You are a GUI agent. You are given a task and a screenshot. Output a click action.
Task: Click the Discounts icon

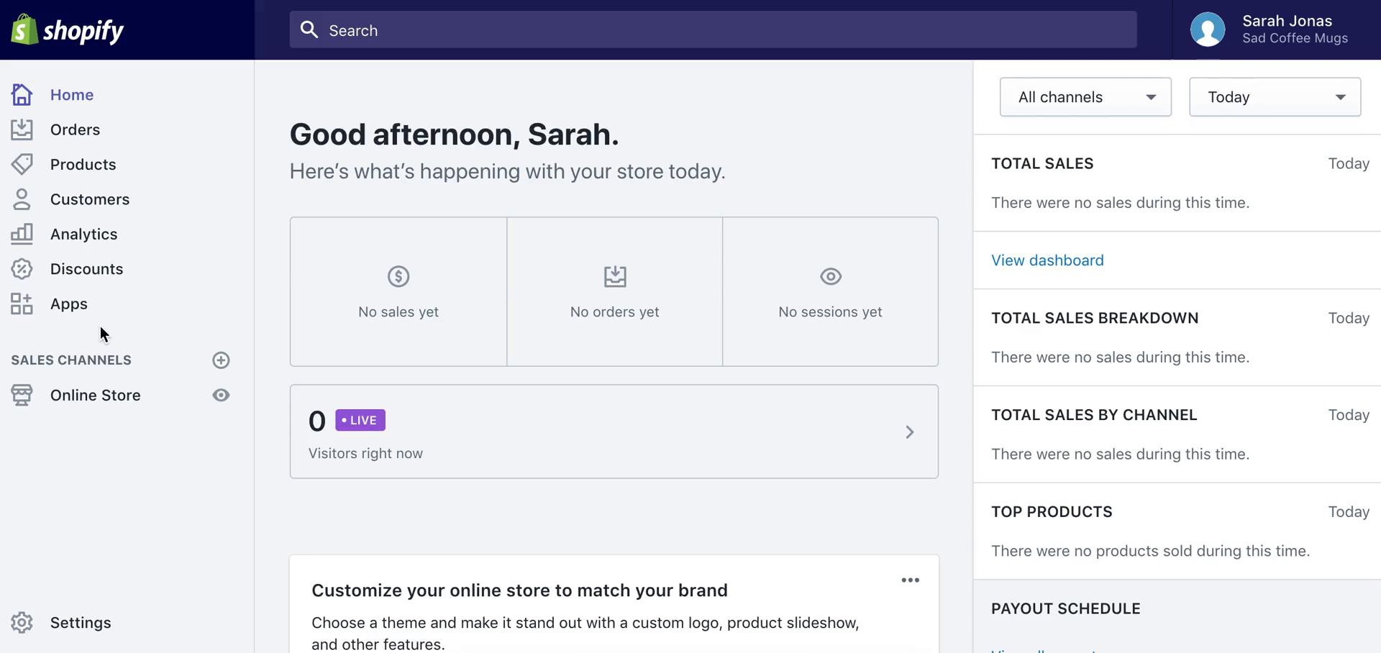point(22,268)
